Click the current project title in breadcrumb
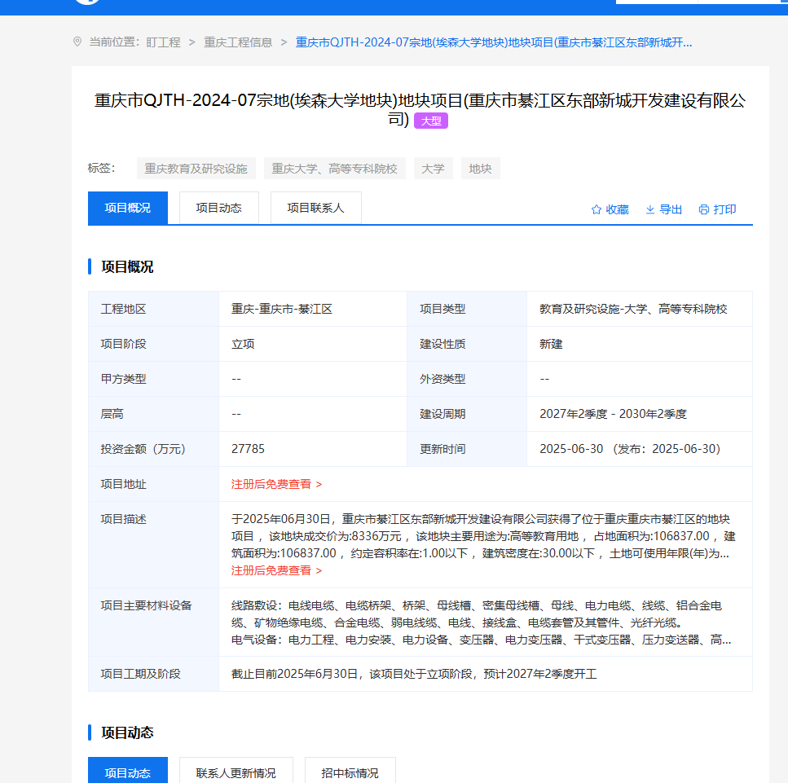The height and width of the screenshot is (783, 788). click(x=493, y=42)
